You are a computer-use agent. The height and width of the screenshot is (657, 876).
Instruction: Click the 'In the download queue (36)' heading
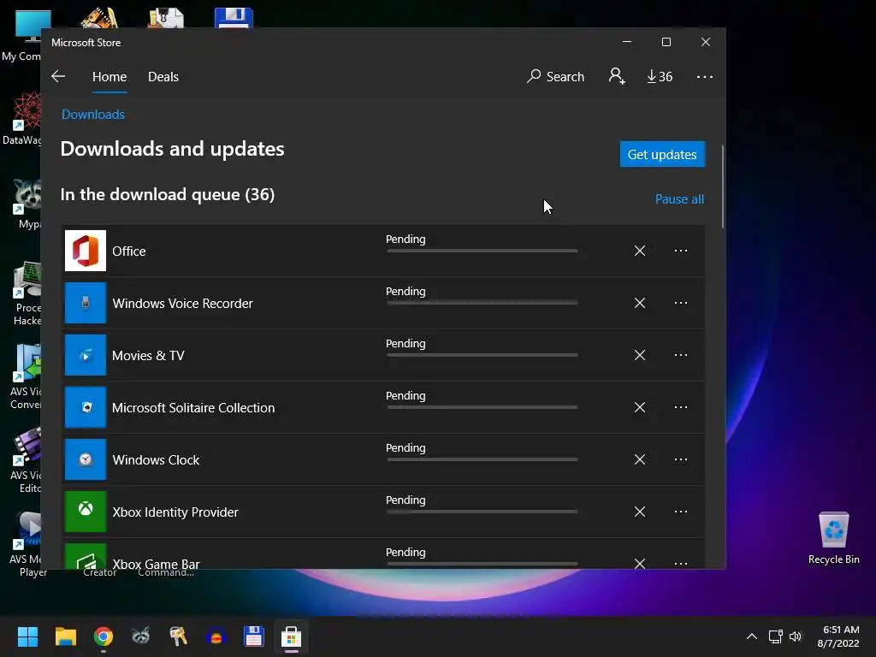pos(168,194)
